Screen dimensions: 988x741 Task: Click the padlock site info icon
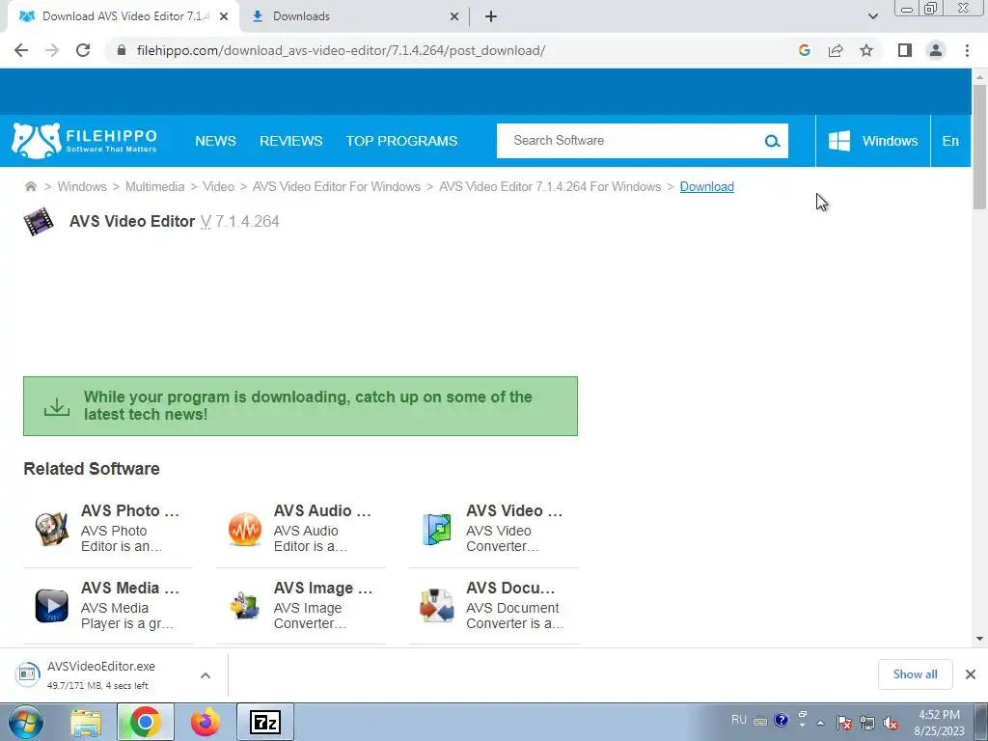[x=122, y=50]
